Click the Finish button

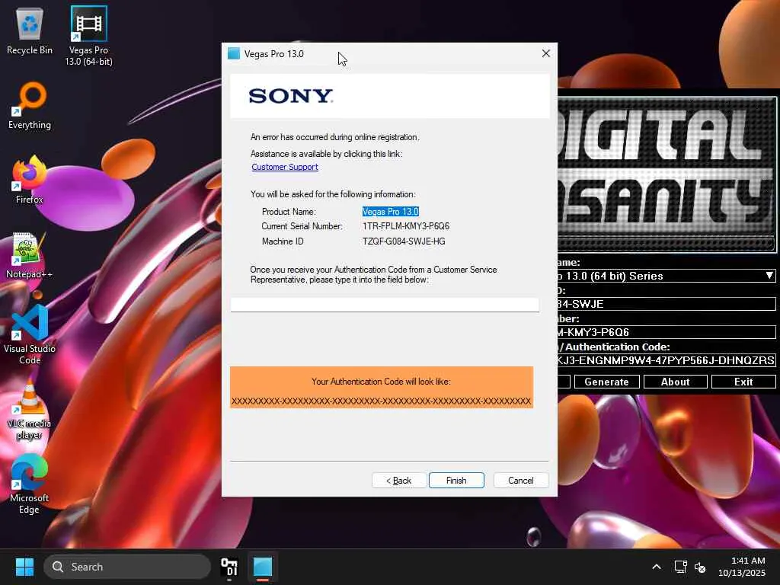click(x=456, y=481)
